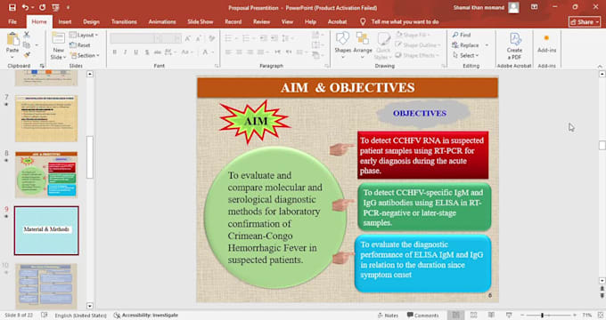The height and width of the screenshot is (320, 606).
Task: Click Accessibility: Investigate in status bar
Action: pos(146,315)
